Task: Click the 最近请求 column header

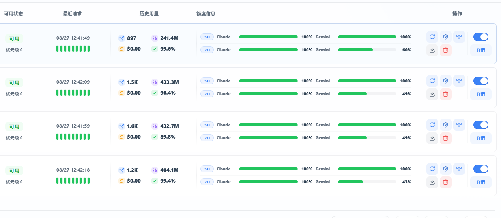Action: pos(72,14)
